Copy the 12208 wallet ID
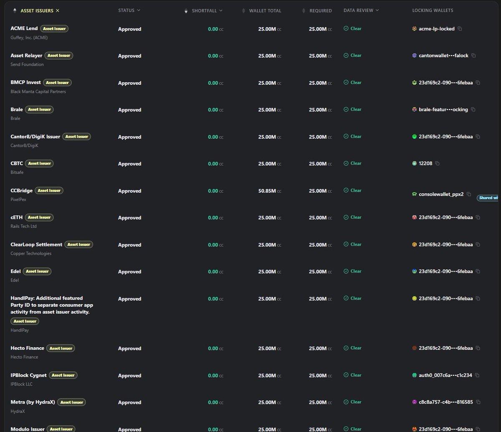This screenshot has height=432, width=501. point(437,163)
